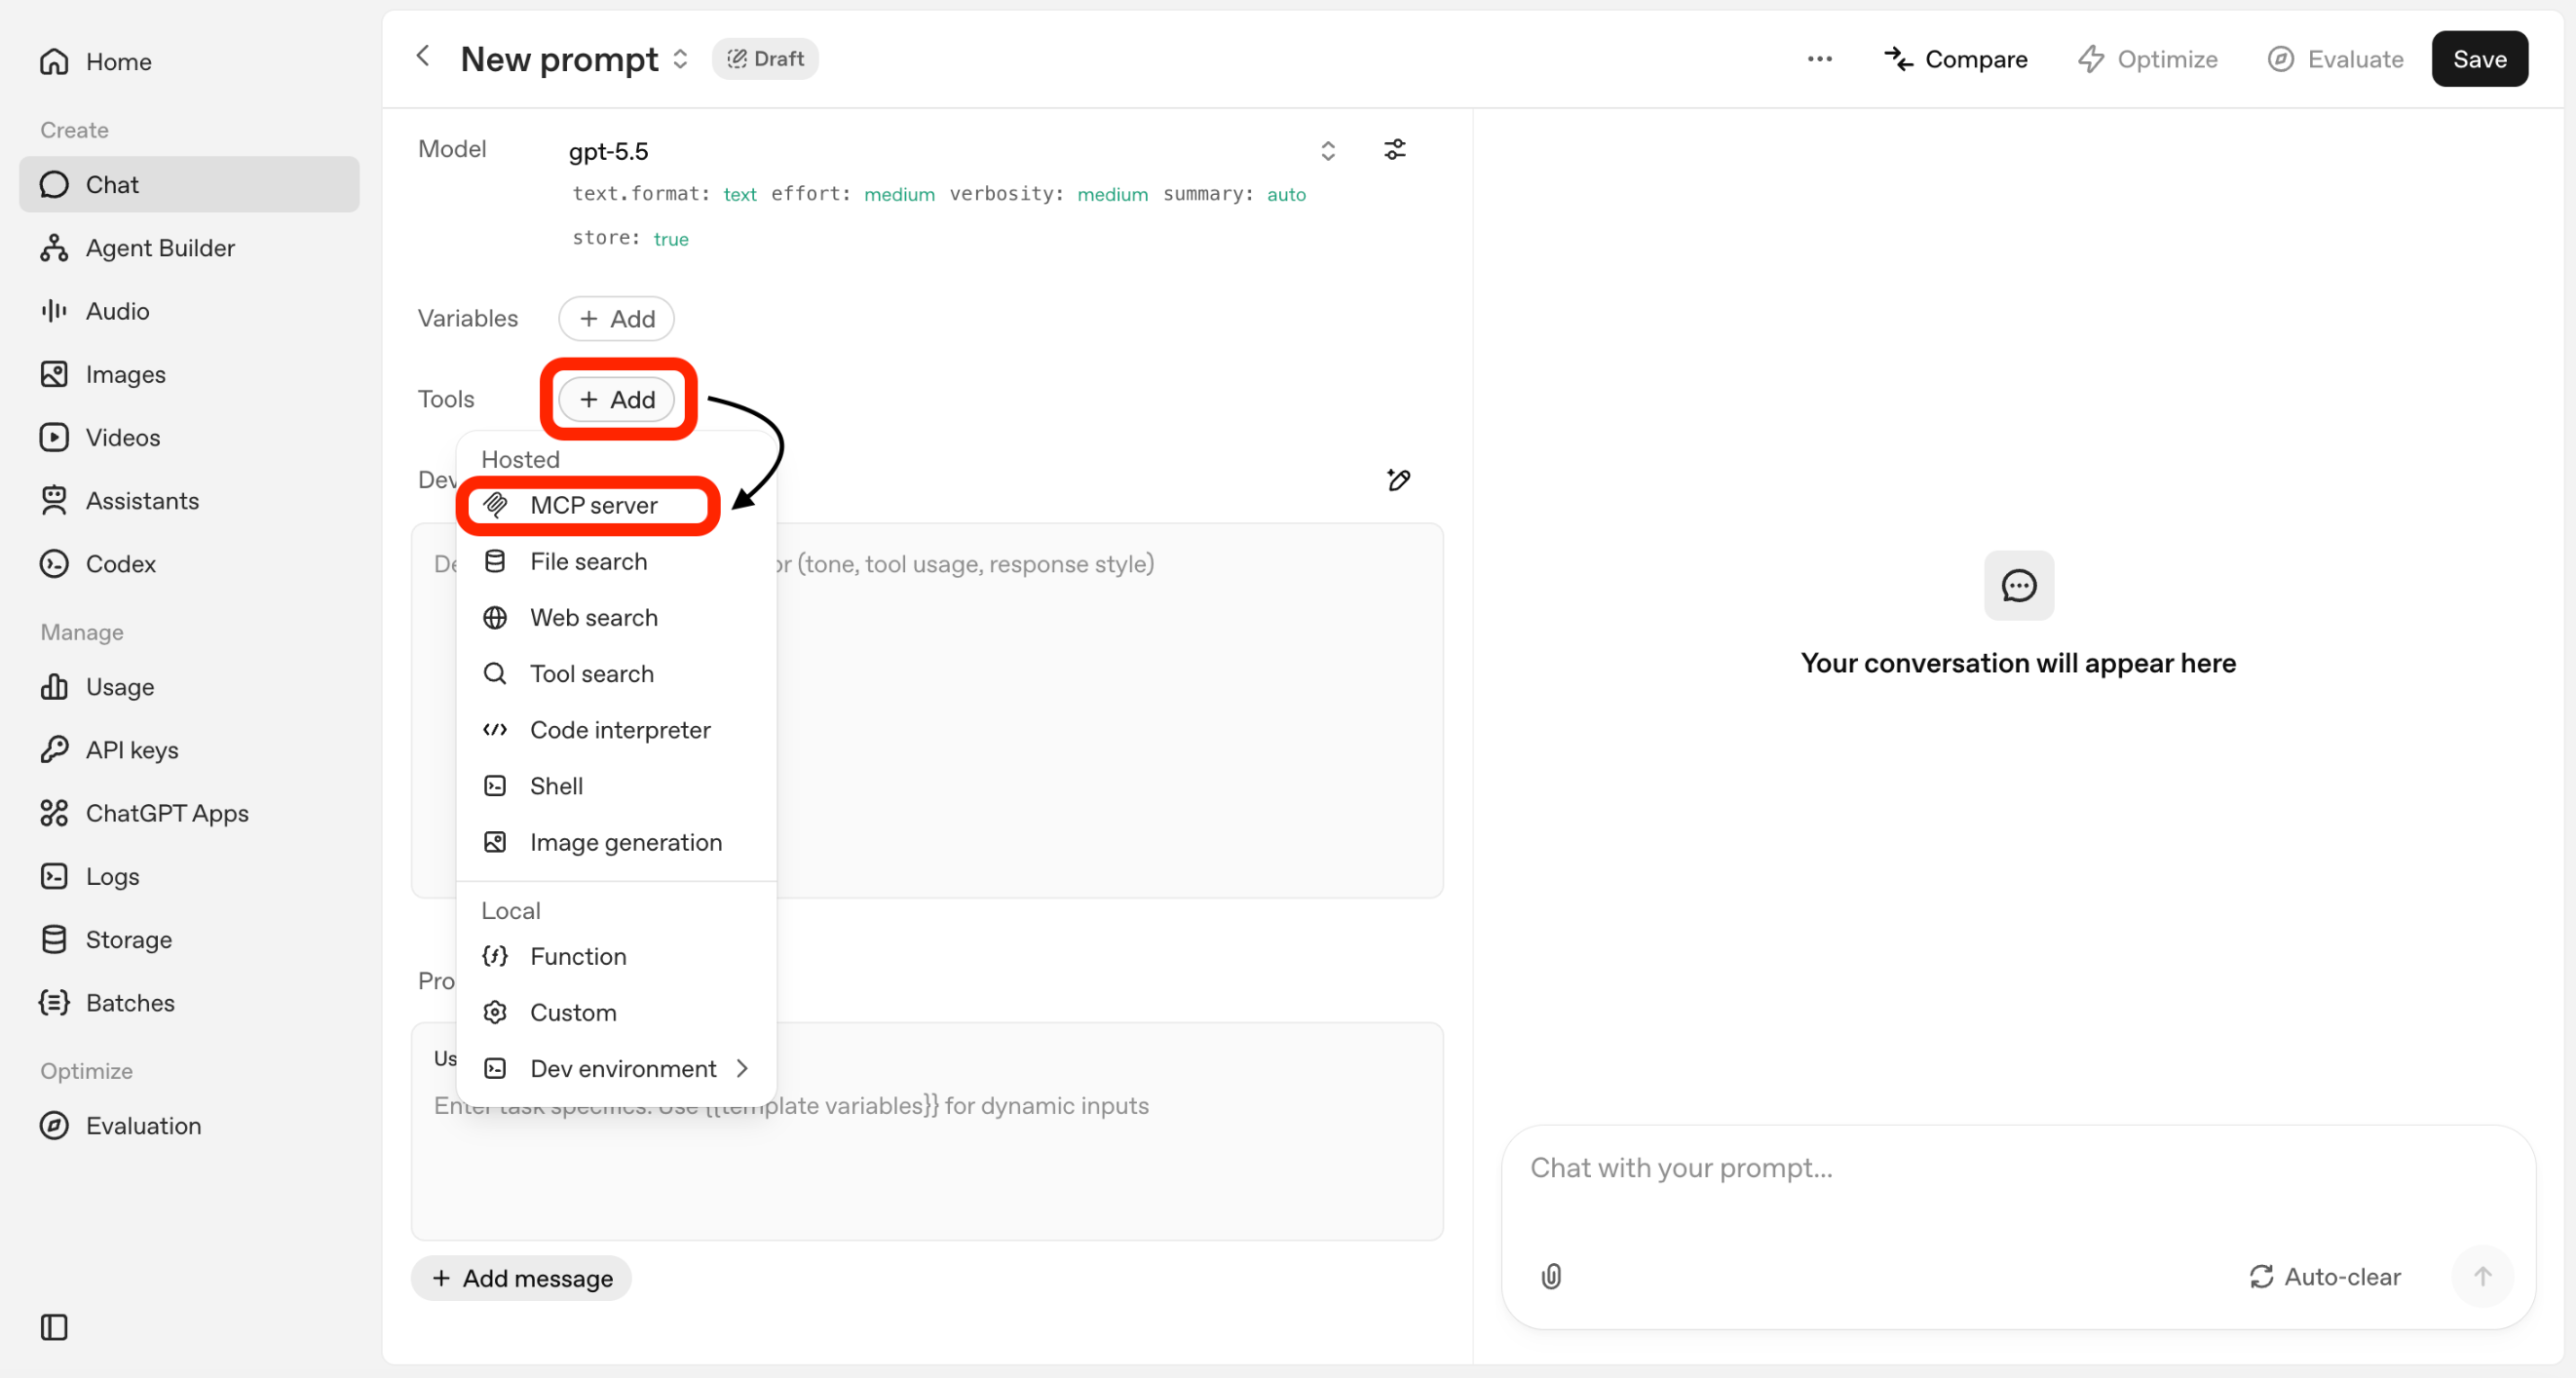Click the gpt-5.5 model name
2576x1378 pixels.
coord(608,151)
